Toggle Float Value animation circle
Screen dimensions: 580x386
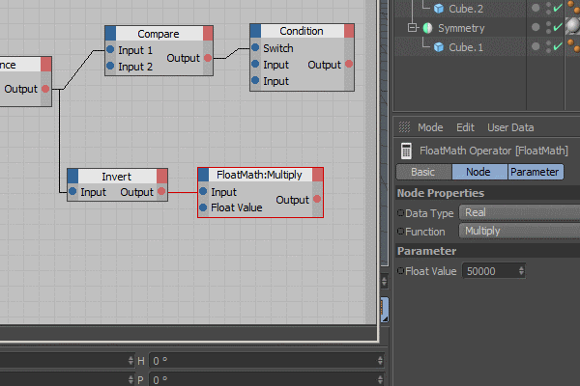pyautogui.click(x=400, y=271)
